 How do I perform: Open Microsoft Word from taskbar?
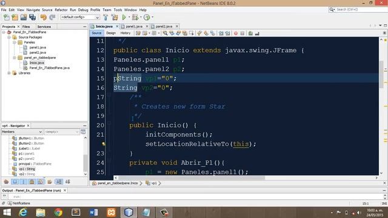tap(93, 213)
